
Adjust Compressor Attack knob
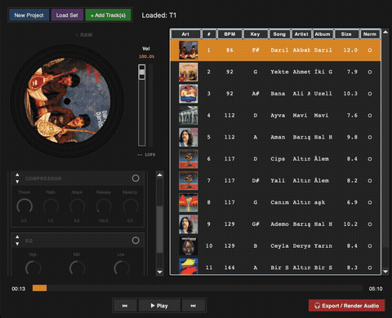77,206
